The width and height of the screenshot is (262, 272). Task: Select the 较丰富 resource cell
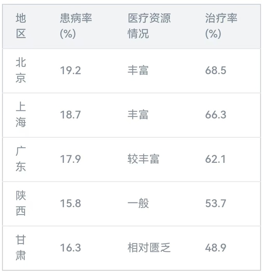(x=143, y=159)
